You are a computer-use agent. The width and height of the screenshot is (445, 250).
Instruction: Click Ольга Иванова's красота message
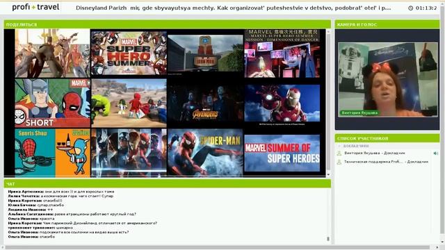[x=31, y=219]
